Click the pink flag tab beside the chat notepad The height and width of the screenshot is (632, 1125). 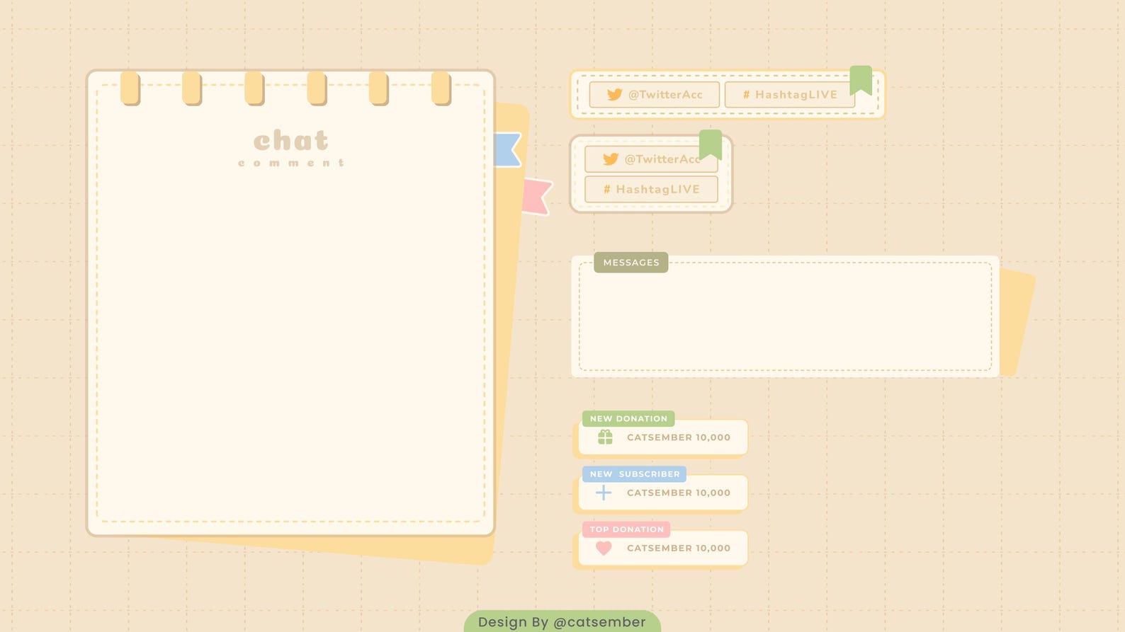click(536, 197)
